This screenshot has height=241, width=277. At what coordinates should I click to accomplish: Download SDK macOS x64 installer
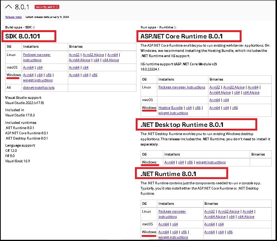(x=40, y=68)
